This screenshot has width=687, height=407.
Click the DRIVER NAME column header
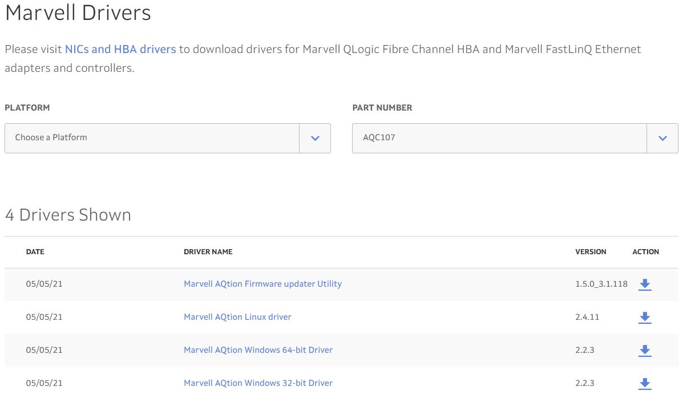[208, 251]
